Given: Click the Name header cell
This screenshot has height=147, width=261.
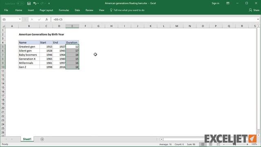Looking at the screenshot, I should pos(29,42).
